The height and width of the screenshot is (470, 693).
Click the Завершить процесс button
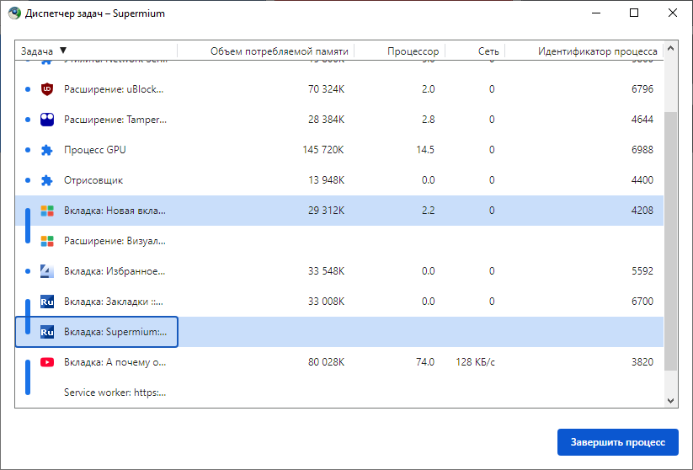tap(617, 442)
